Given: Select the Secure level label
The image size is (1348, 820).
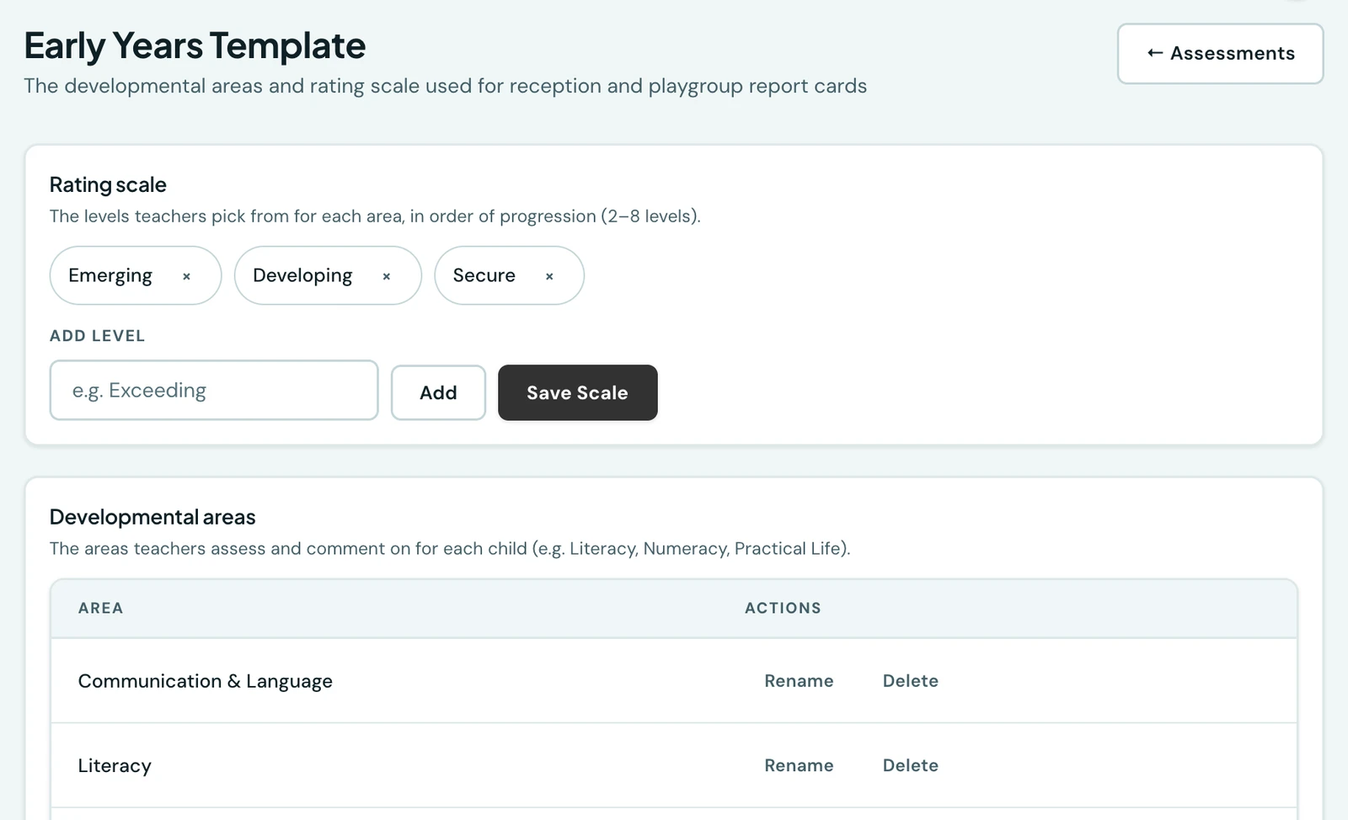Looking at the screenshot, I should pyautogui.click(x=484, y=275).
